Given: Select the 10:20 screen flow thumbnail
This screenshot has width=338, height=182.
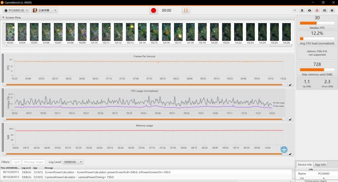Looking at the screenshot, I should (x=214, y=32).
